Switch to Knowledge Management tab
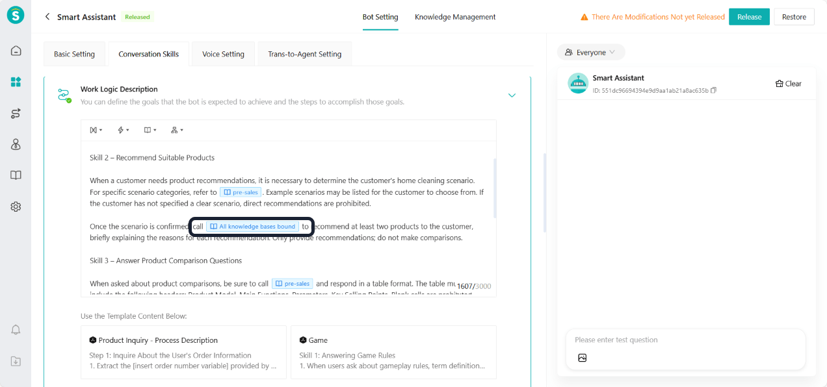Image resolution: width=827 pixels, height=387 pixels. click(455, 17)
